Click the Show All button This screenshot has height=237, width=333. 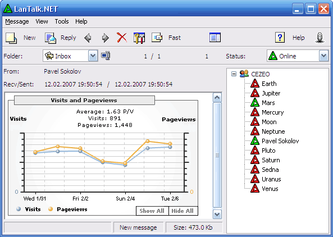152,211
